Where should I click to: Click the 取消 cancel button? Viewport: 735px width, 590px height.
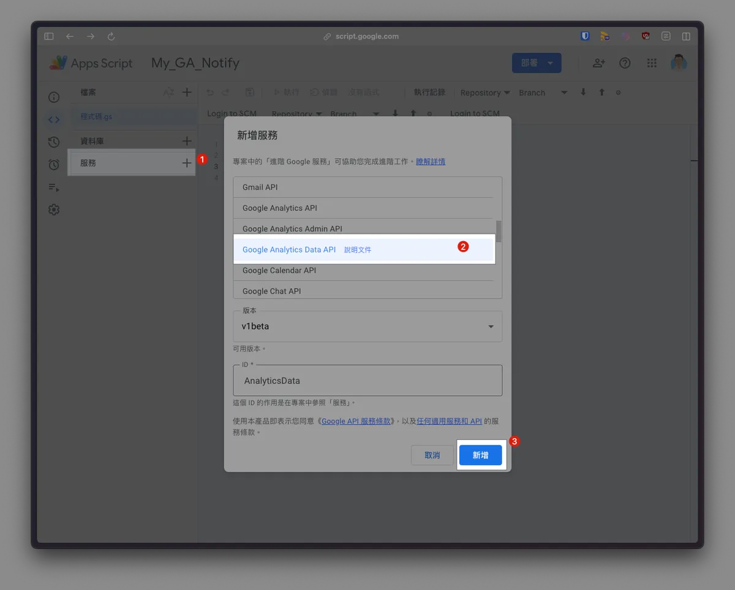click(432, 455)
